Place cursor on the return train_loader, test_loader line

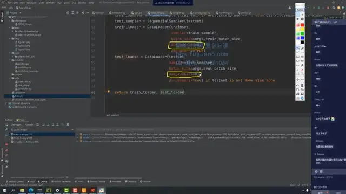149,92
